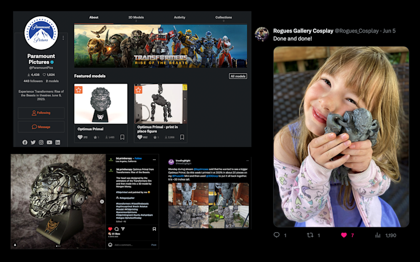The image size is (420, 262).
Task: Bookmark the Optimus Primal model
Action: (x=122, y=137)
